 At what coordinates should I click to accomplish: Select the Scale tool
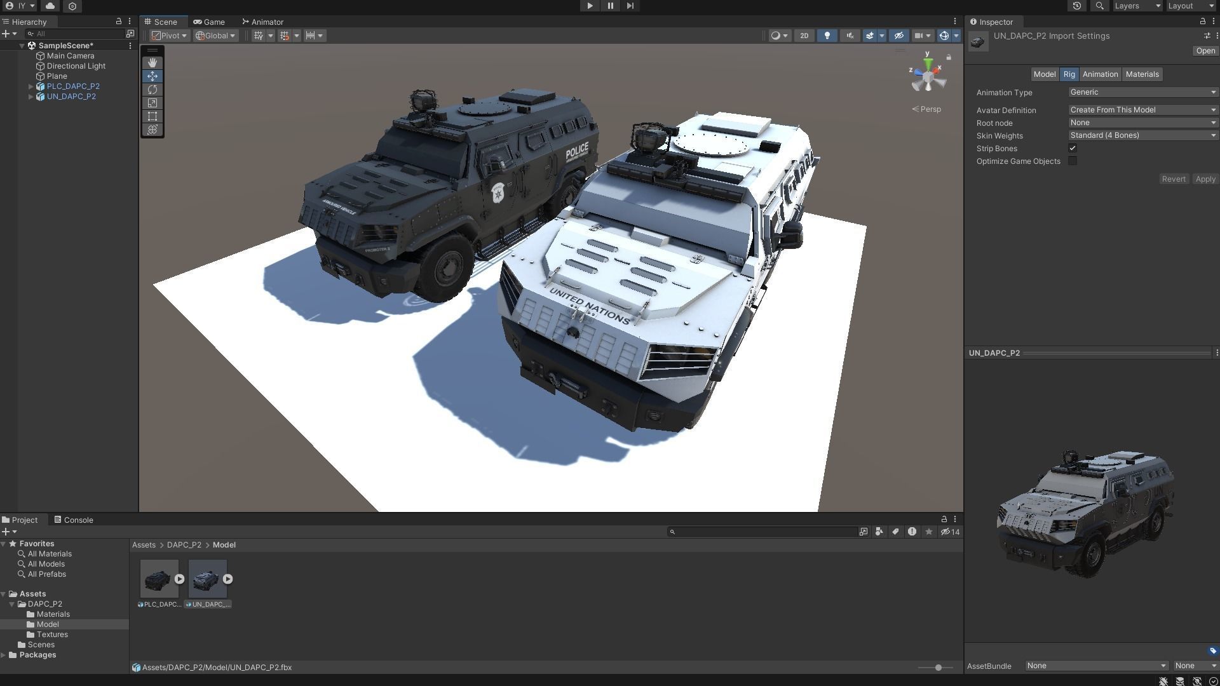pyautogui.click(x=152, y=103)
